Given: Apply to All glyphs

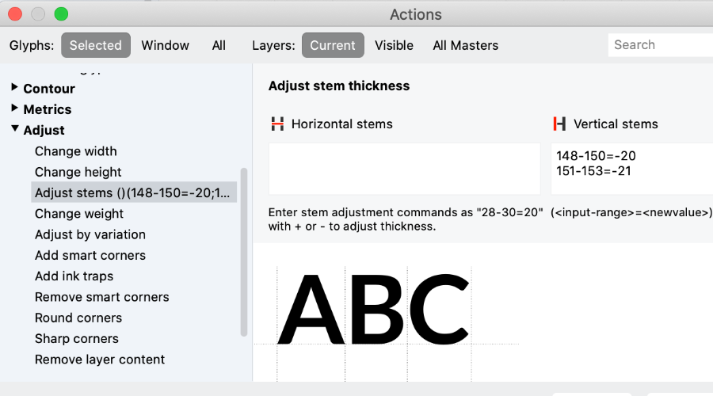Looking at the screenshot, I should 219,45.
